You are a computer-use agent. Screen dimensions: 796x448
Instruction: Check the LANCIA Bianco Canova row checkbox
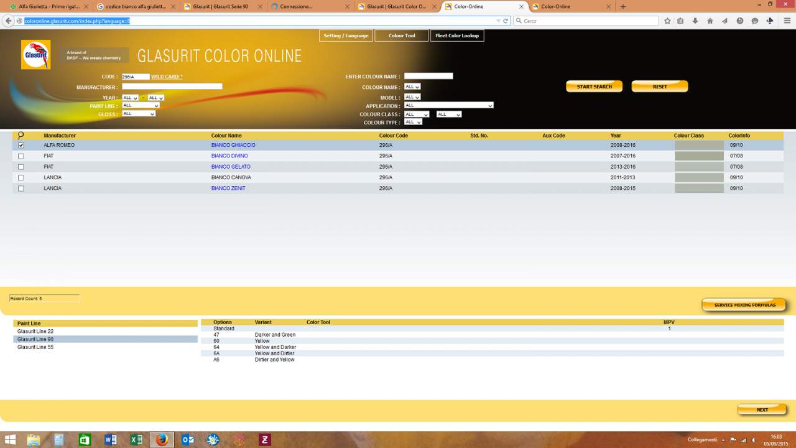click(x=21, y=177)
